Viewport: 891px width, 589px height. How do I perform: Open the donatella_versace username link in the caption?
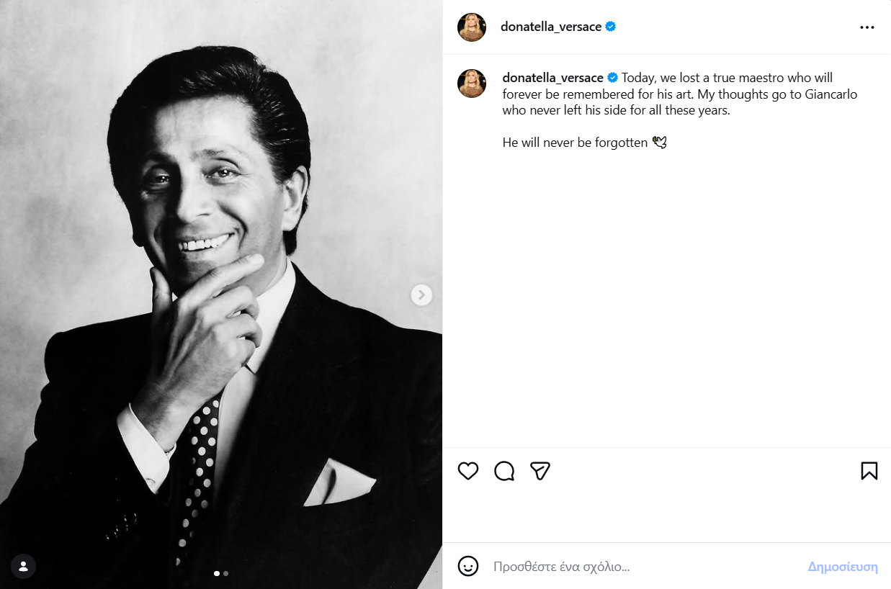pos(552,78)
